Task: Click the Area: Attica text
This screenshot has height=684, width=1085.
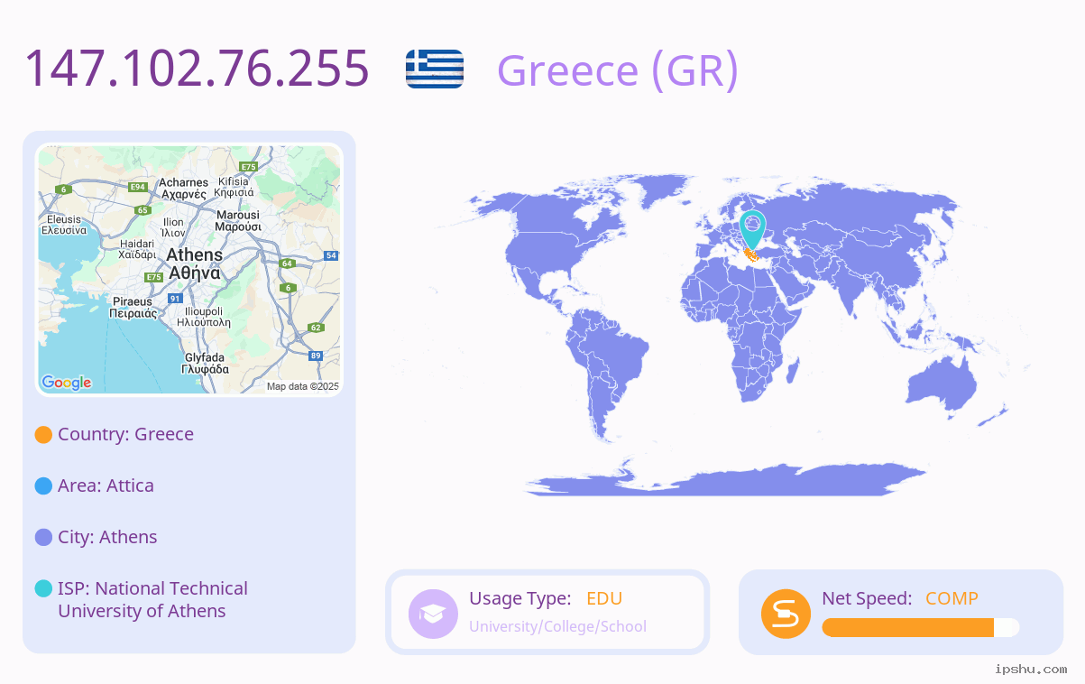Action: point(106,485)
